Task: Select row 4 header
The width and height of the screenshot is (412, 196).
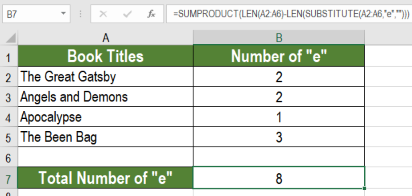Action: 8,117
